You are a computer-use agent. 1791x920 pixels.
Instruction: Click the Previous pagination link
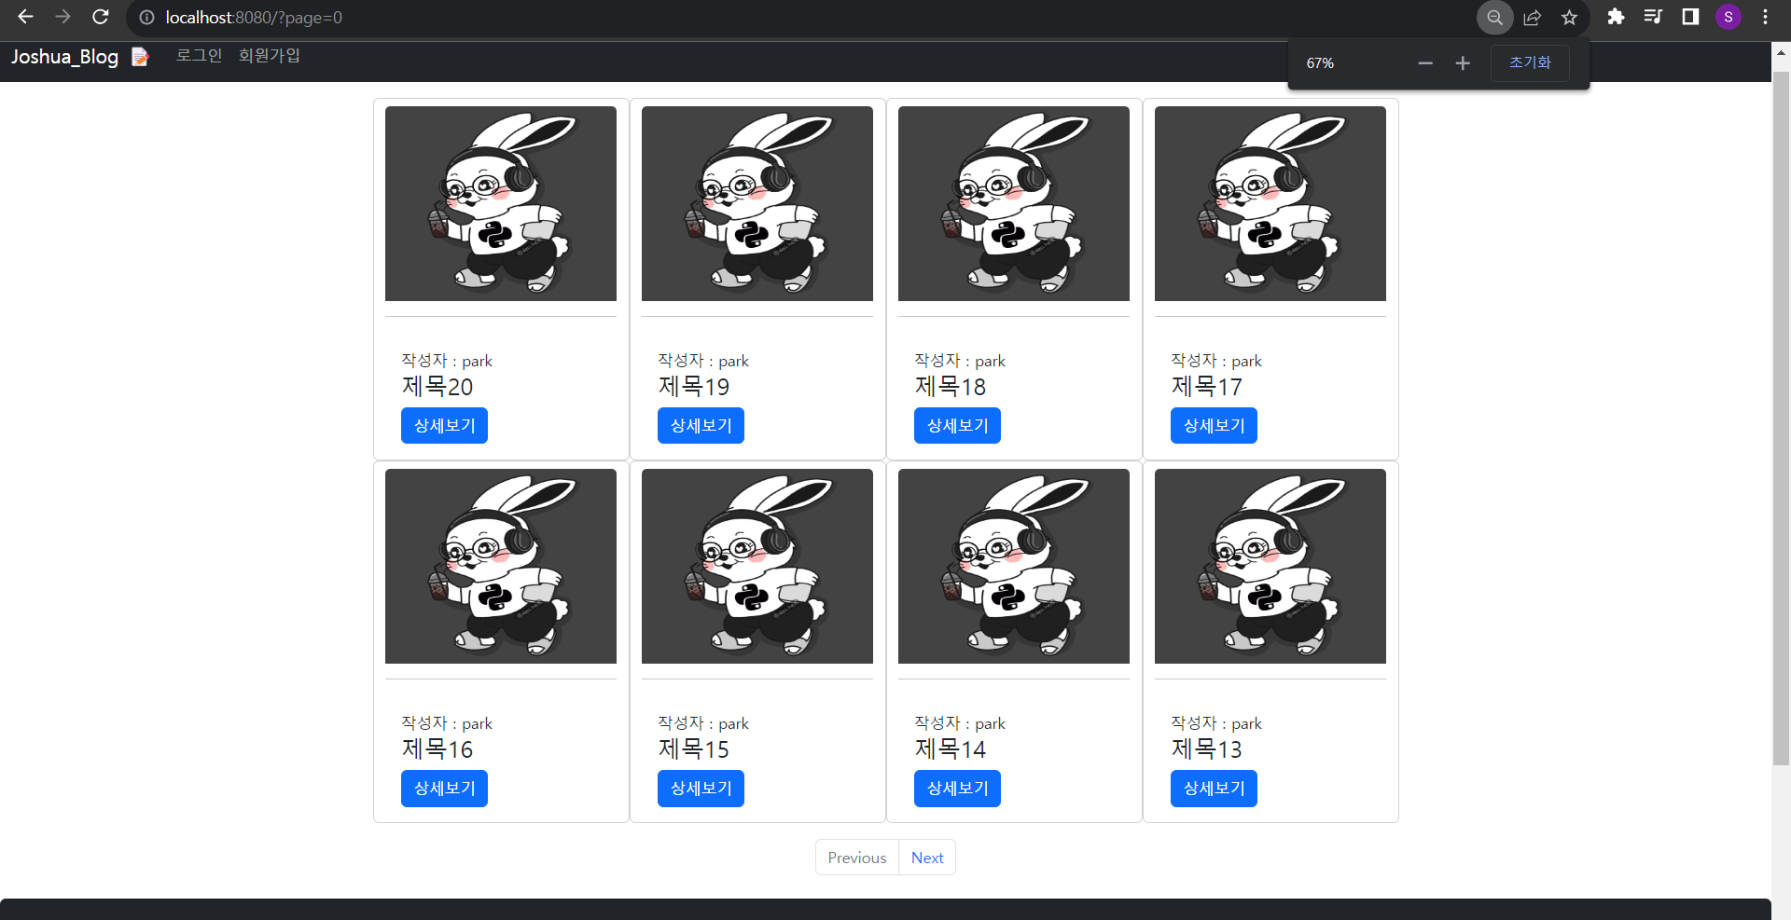point(856,858)
